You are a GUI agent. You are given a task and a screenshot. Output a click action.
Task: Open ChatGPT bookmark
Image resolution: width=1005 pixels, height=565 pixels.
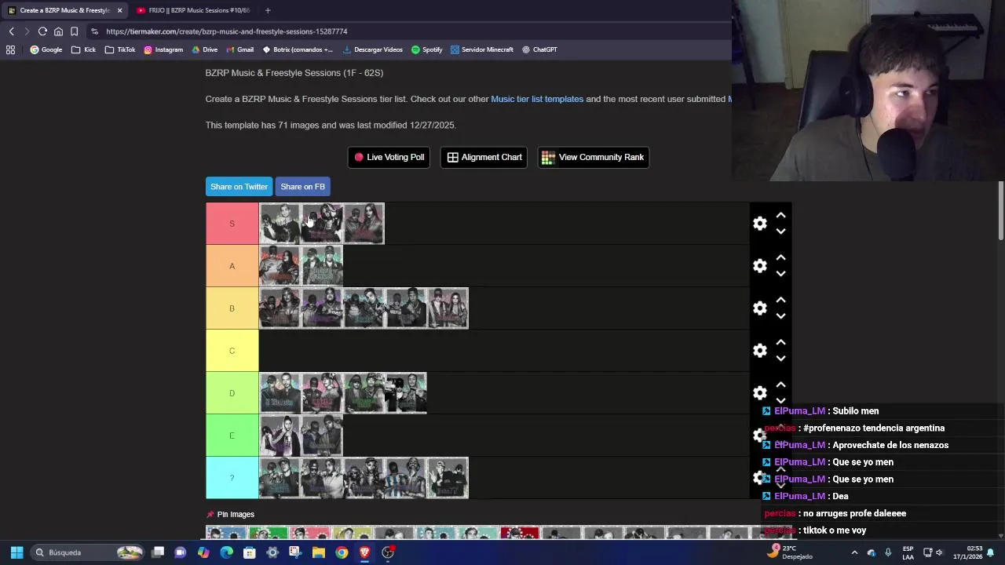click(x=539, y=49)
